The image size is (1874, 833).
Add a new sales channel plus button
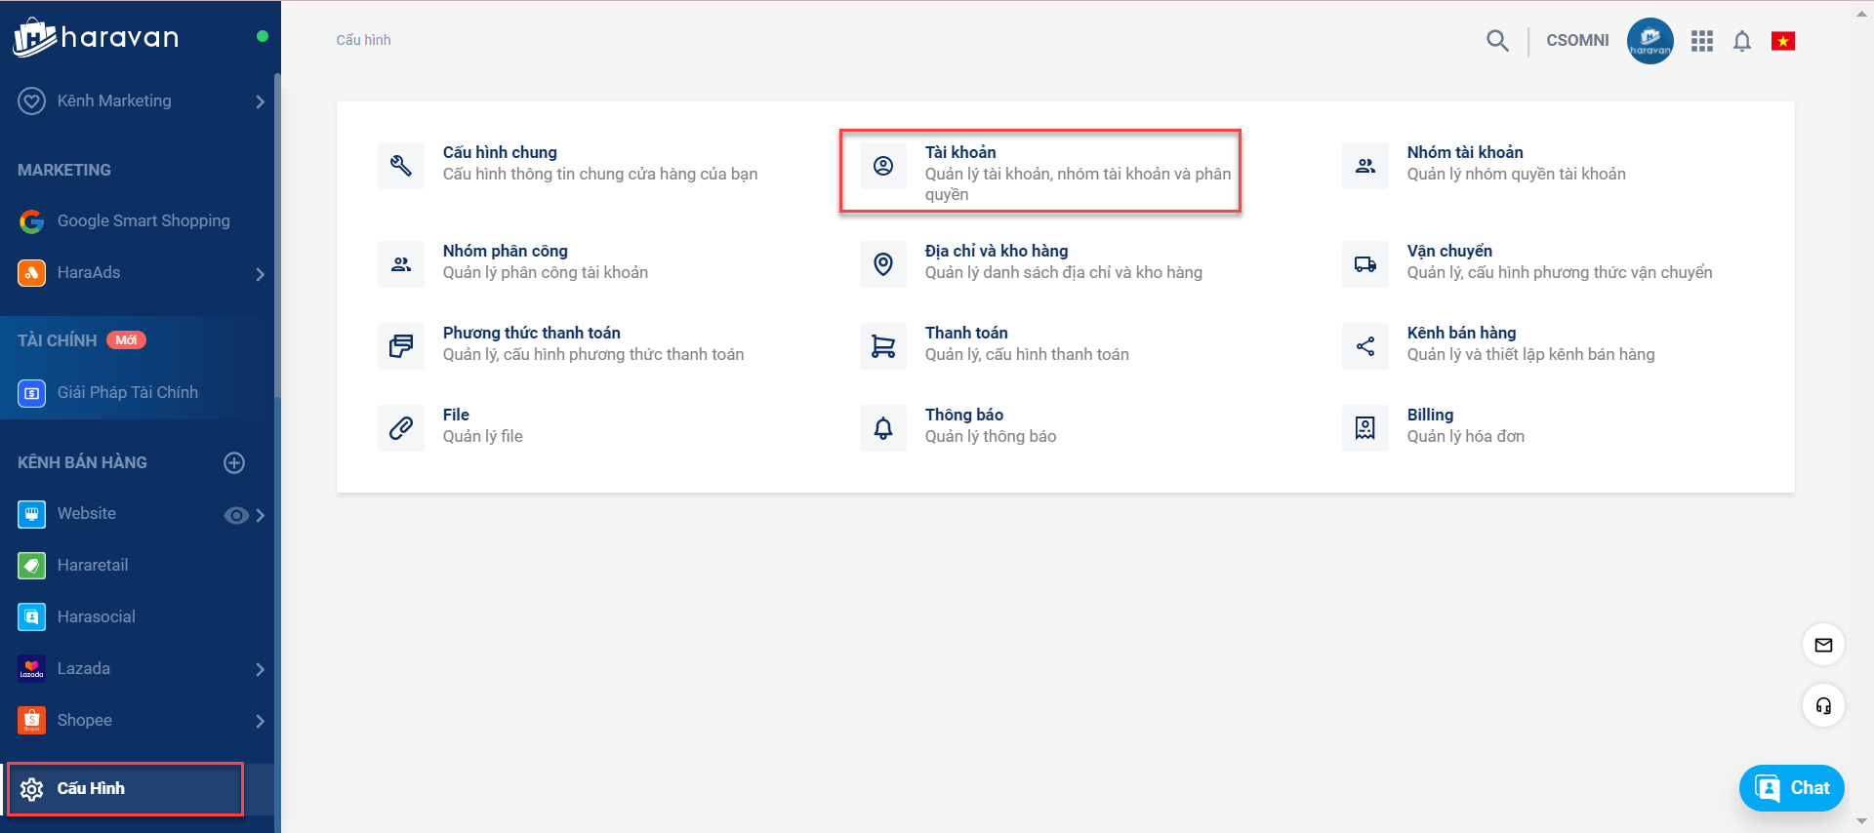tap(234, 462)
